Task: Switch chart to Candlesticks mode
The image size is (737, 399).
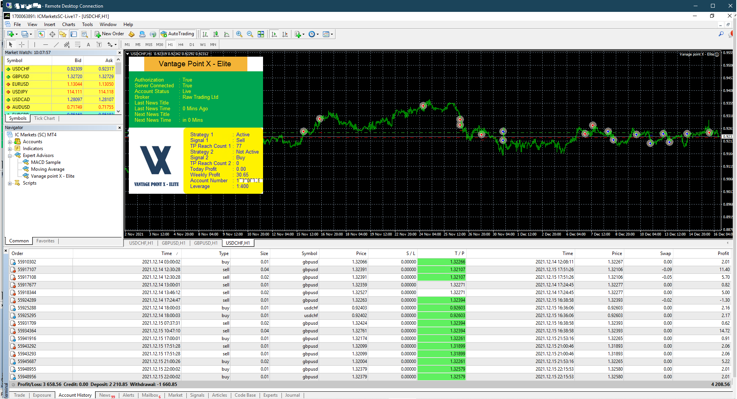Action: (x=216, y=34)
